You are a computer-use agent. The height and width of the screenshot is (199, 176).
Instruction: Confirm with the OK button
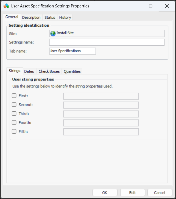pyautogui.click(x=105, y=193)
